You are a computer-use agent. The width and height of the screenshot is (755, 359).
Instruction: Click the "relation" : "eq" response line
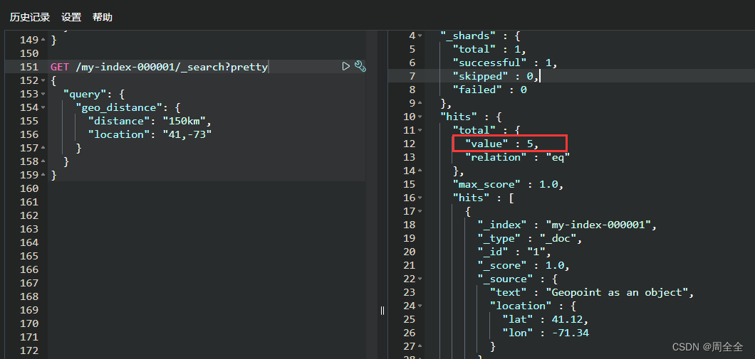(517, 156)
